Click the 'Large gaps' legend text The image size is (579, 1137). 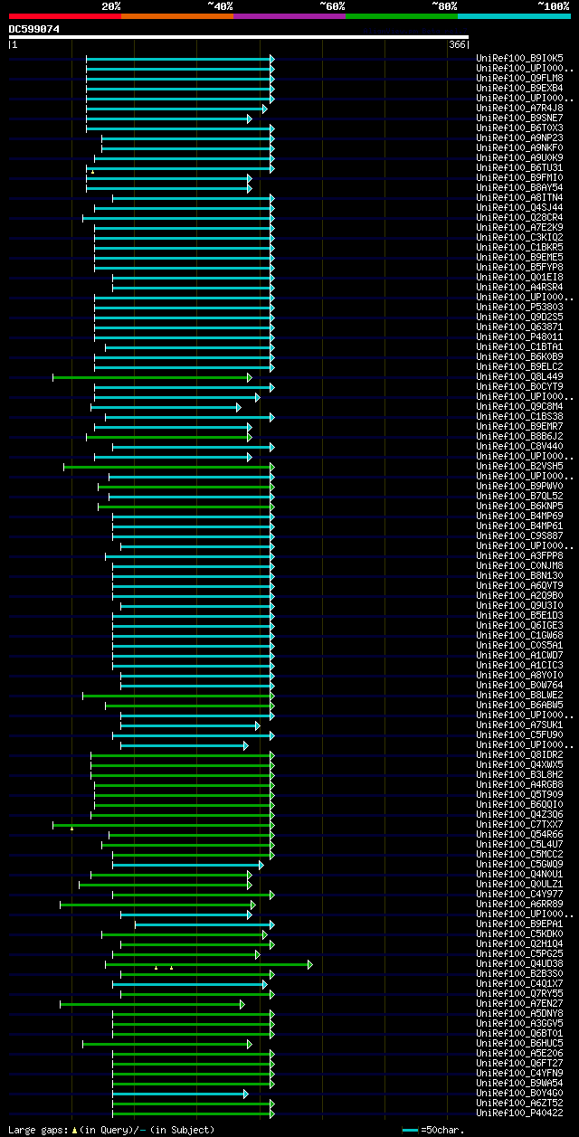coord(40,1130)
